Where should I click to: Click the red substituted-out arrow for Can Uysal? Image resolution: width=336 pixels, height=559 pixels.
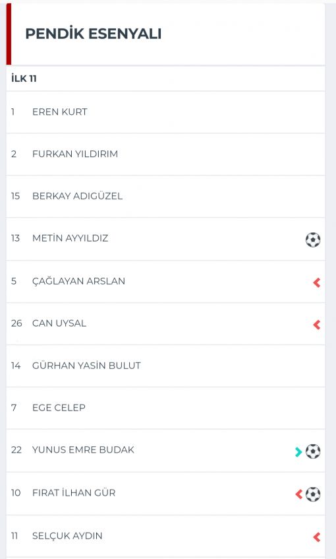point(317,325)
